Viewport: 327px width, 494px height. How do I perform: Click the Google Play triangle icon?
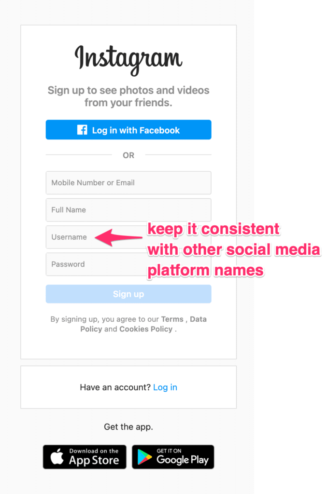(145, 457)
